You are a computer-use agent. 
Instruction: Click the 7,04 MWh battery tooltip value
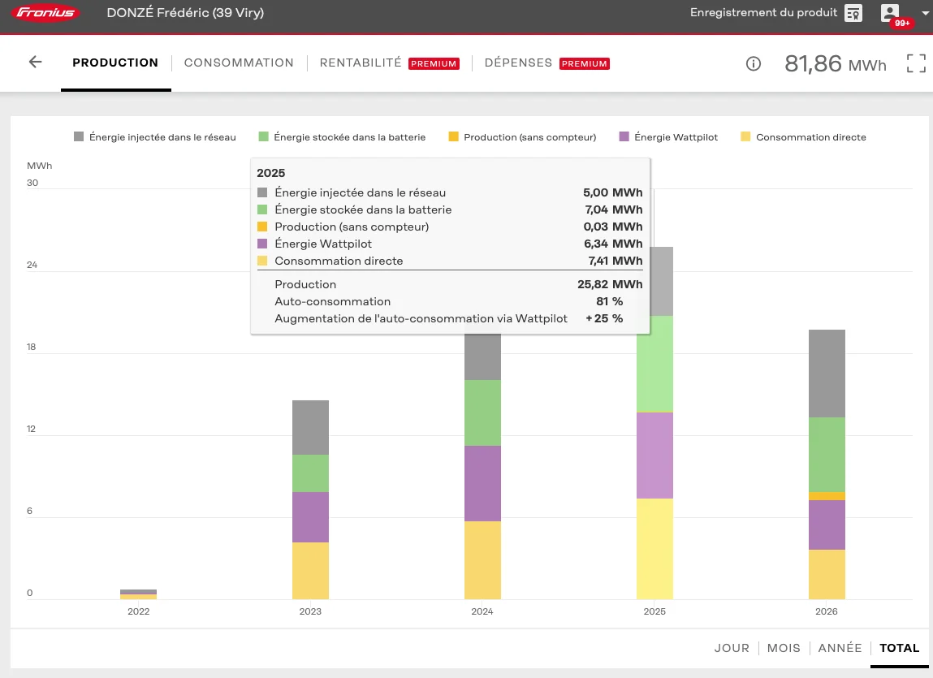tap(613, 209)
